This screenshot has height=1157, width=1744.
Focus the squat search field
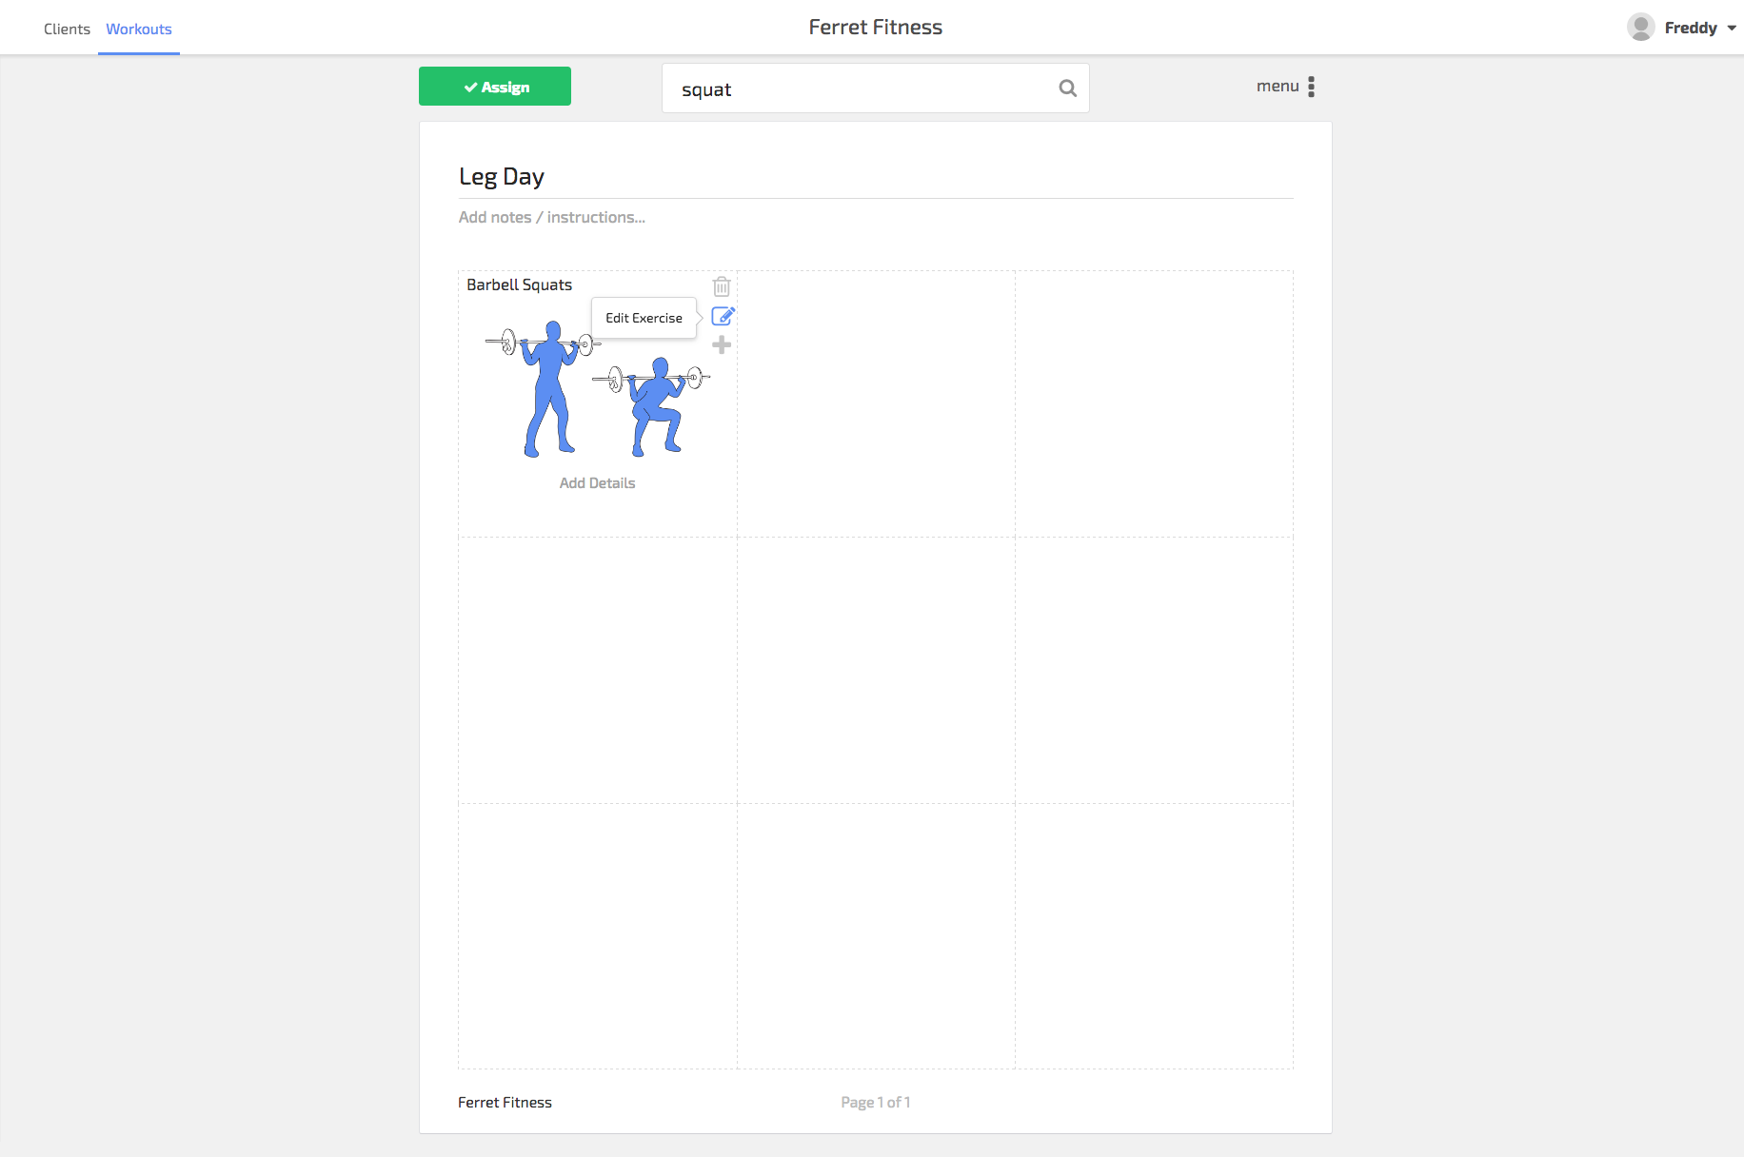(x=876, y=88)
